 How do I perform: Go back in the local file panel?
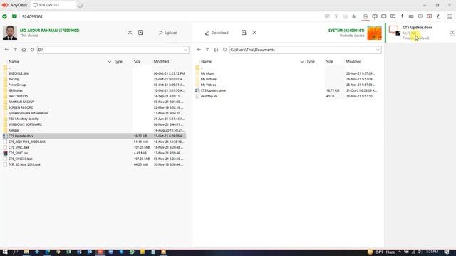6,50
